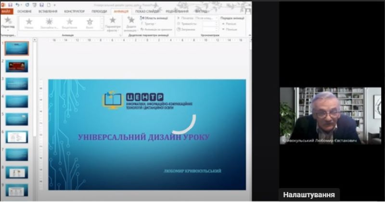Image resolution: width=385 pixels, height=202 pixels.
Task: Open the Додати анімацію dropdown
Action: coord(130,24)
